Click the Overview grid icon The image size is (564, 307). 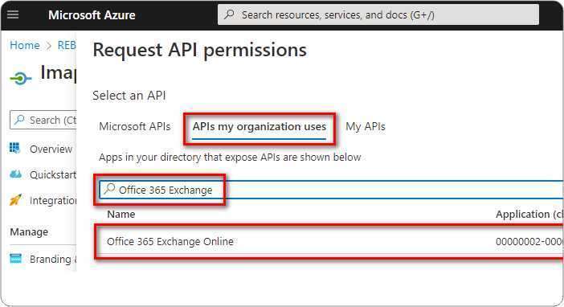click(x=14, y=148)
